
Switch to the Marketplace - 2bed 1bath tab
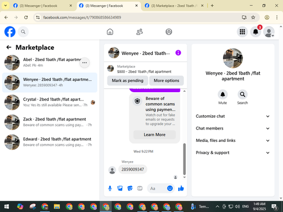click(174, 6)
